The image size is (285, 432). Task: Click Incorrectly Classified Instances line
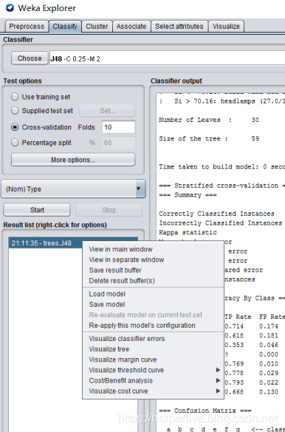coord(220,223)
